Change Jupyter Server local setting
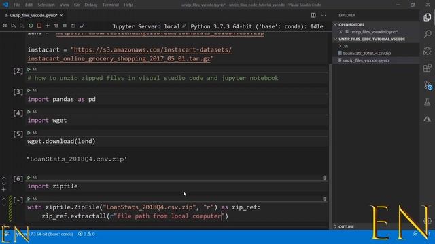 [x=149, y=26]
